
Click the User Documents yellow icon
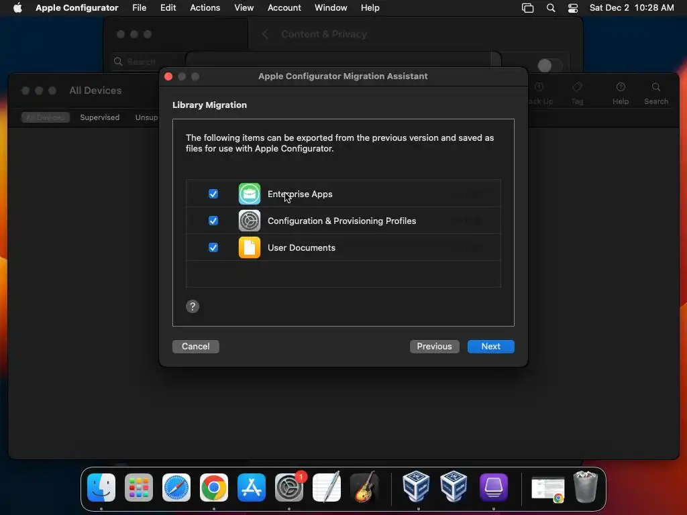pos(250,247)
